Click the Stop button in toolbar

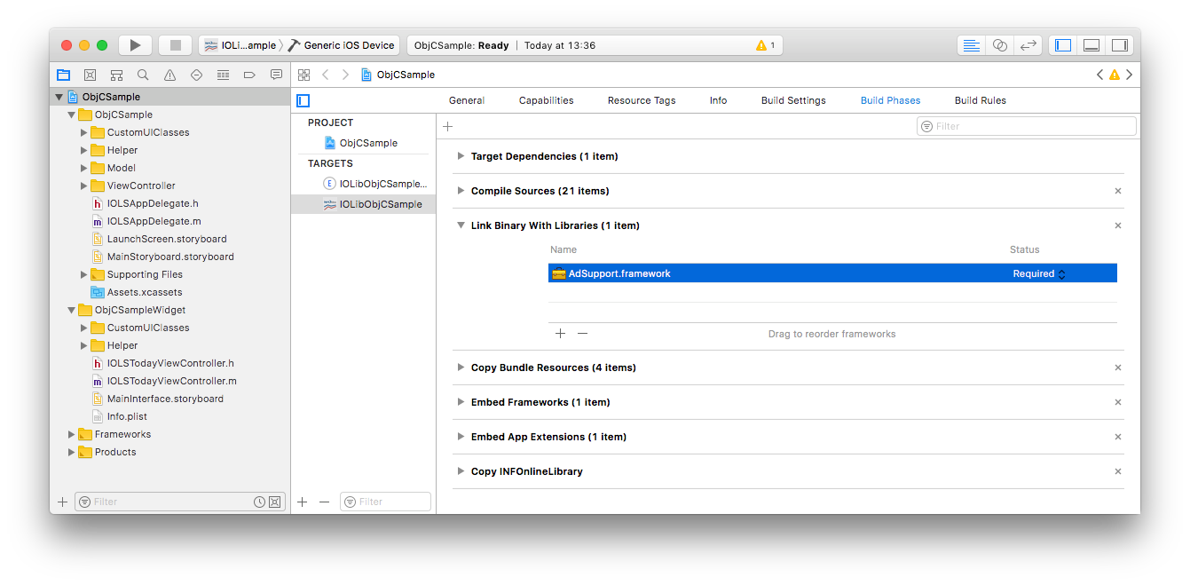(175, 45)
